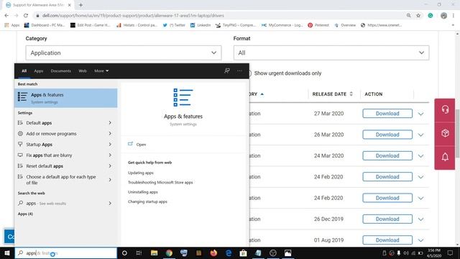The image size is (460, 259).
Task: Open a new browser tab
Action: point(80,5)
